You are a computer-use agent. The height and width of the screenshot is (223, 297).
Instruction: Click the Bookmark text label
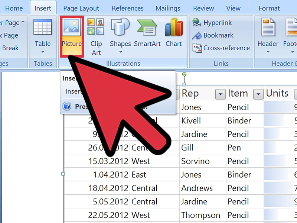[x=219, y=35]
